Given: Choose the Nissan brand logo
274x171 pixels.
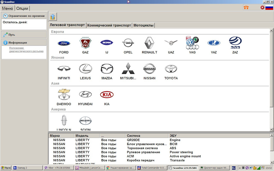Looking at the screenshot, I should pos(149,69).
